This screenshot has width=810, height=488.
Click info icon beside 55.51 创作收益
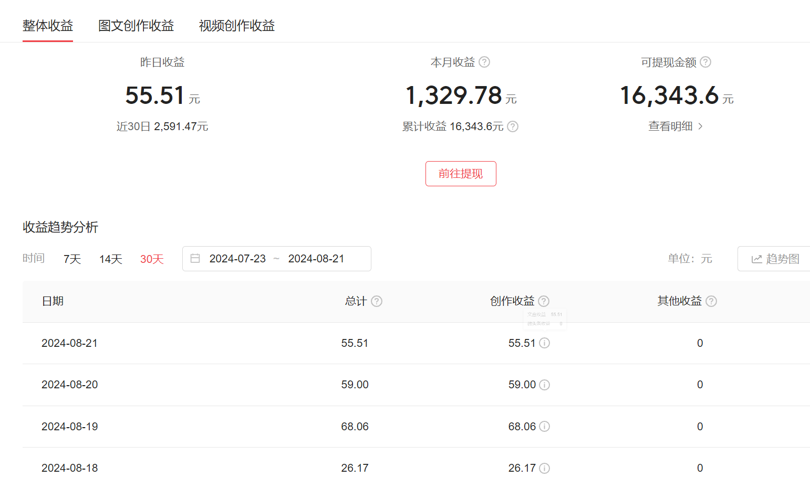coord(545,343)
